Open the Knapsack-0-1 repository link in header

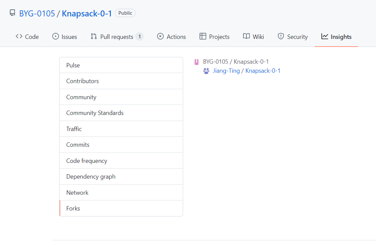[x=87, y=13]
